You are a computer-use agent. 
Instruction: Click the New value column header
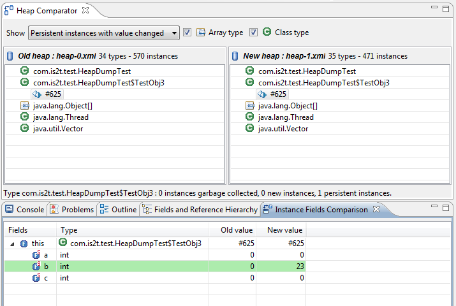pos(281,230)
